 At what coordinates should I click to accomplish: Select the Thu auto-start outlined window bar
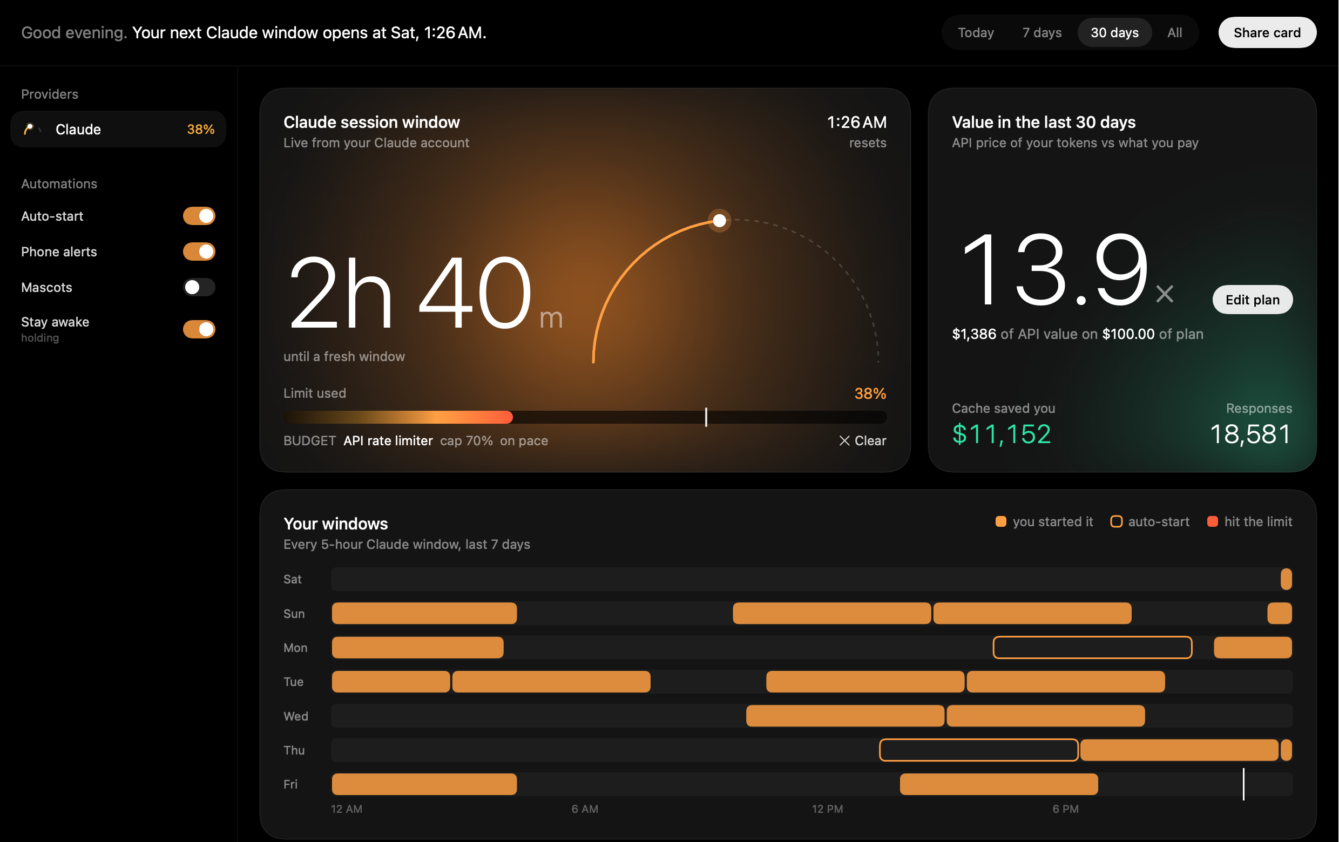pos(979,750)
